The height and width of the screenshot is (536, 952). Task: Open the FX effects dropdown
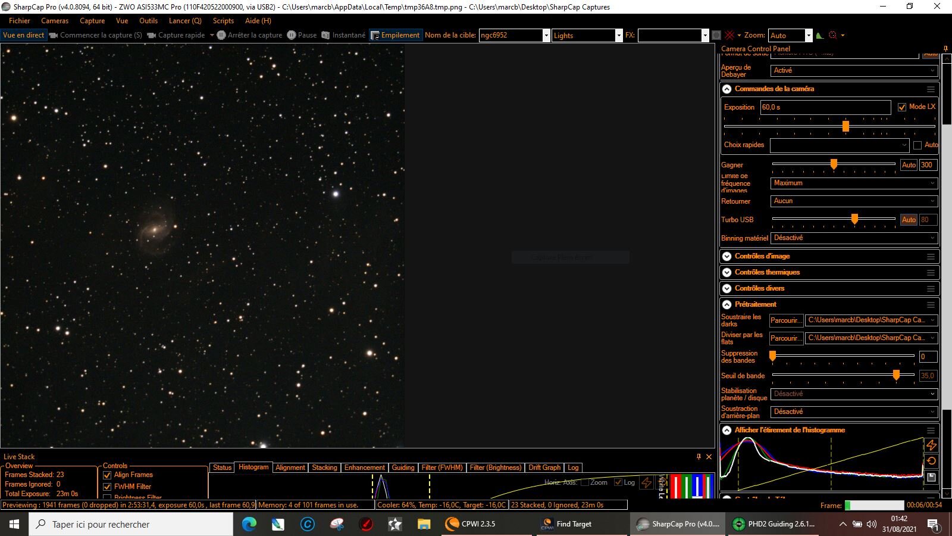point(705,36)
